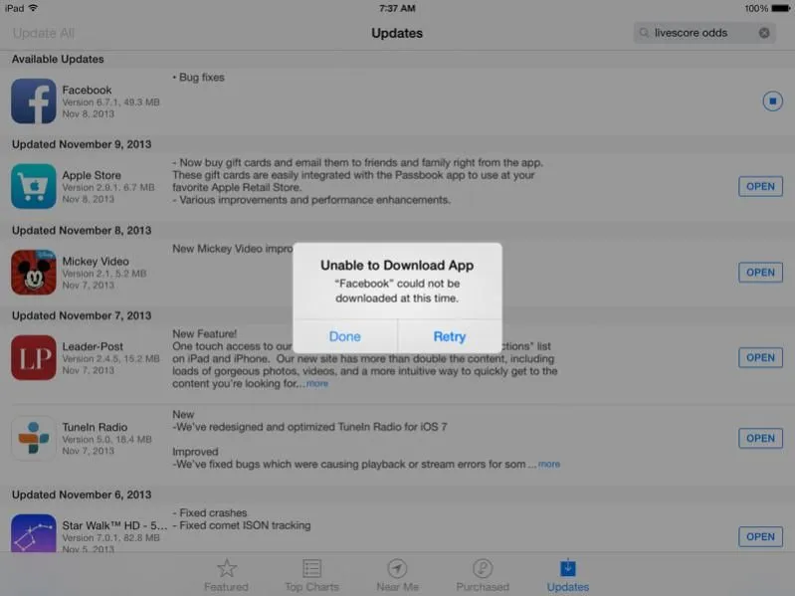795x596 pixels.
Task: Focus the livescore odds search field
Action: tap(696, 33)
